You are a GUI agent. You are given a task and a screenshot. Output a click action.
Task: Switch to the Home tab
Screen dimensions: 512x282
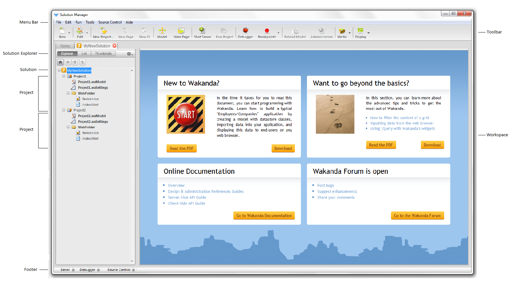(65, 46)
